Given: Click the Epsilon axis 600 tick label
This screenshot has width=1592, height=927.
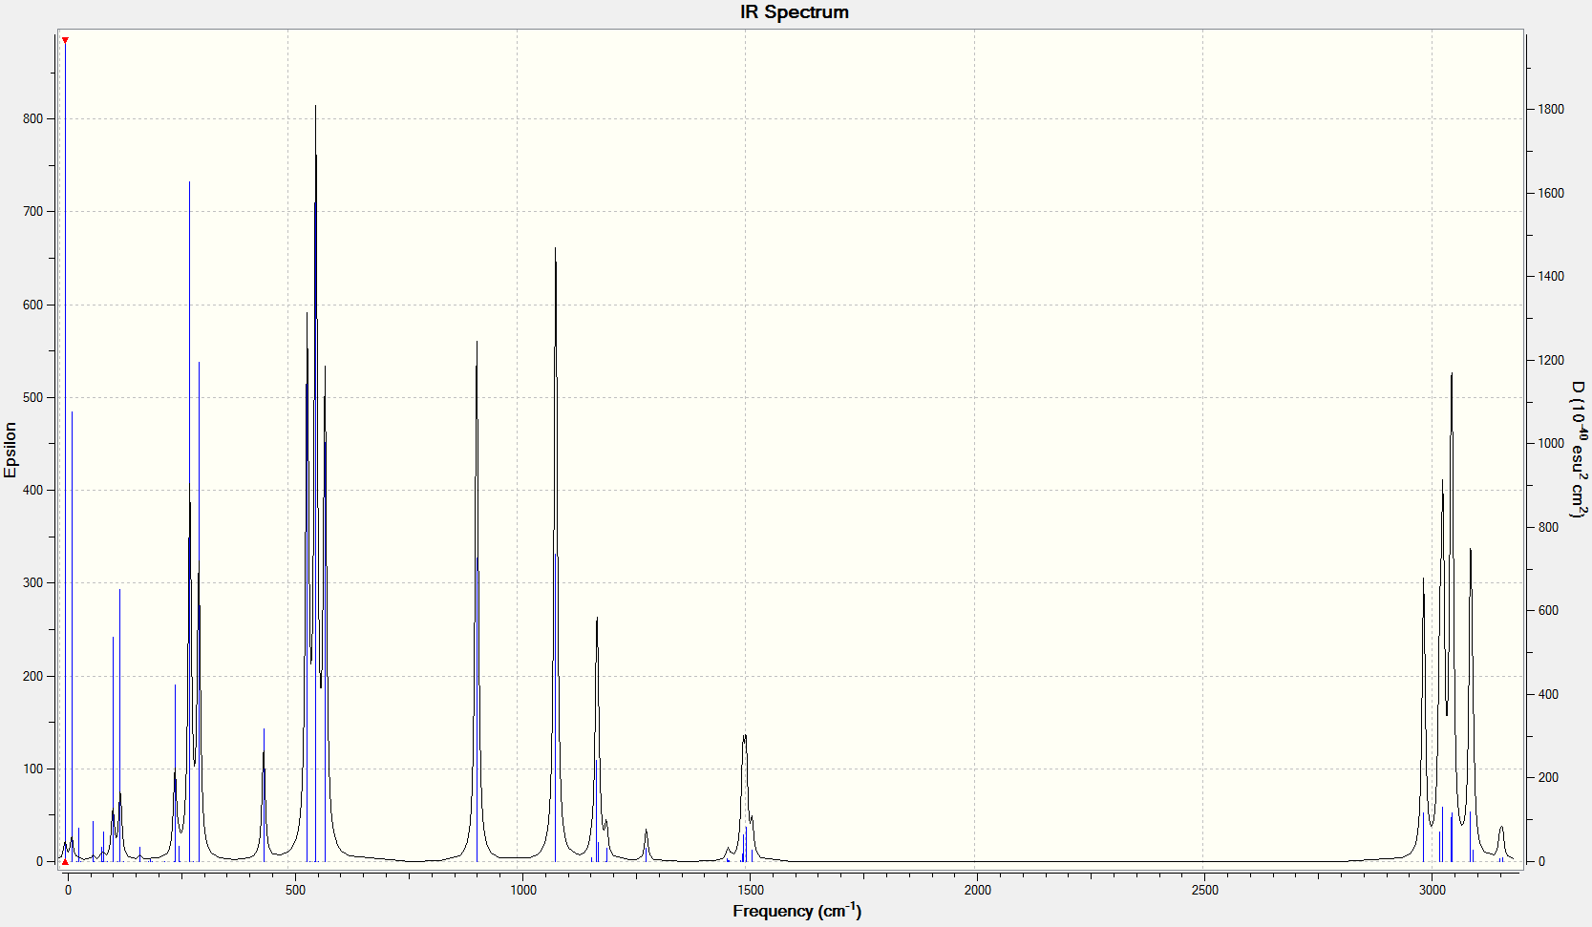Looking at the screenshot, I should [33, 305].
